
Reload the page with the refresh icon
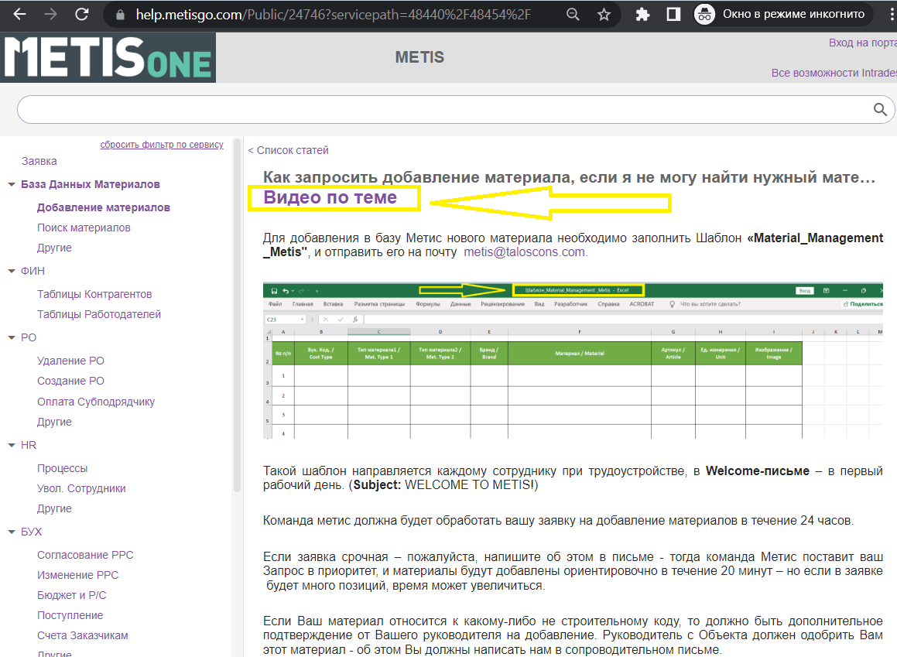click(x=82, y=14)
